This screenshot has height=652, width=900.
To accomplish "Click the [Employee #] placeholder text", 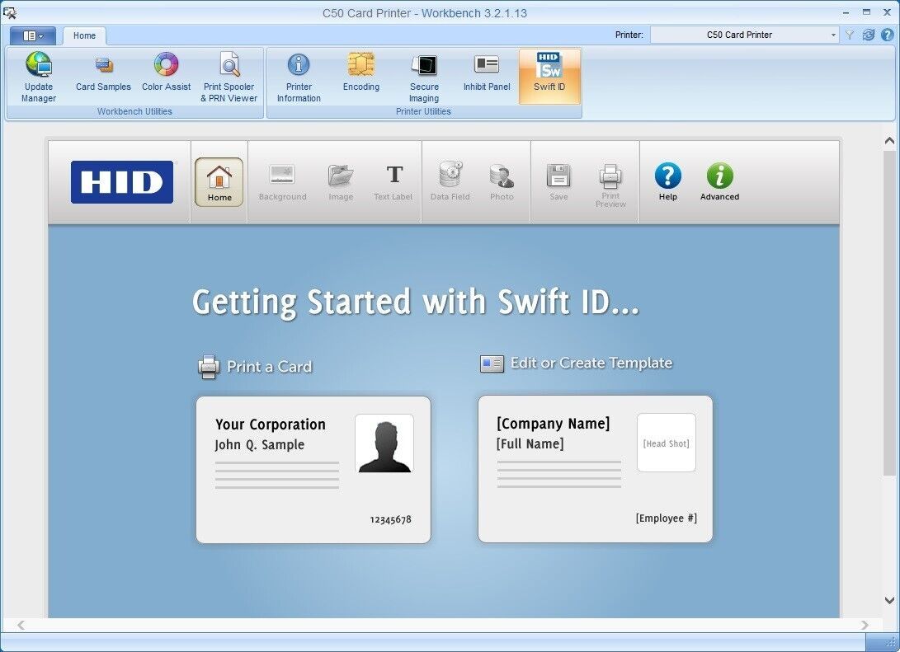I will tap(667, 518).
